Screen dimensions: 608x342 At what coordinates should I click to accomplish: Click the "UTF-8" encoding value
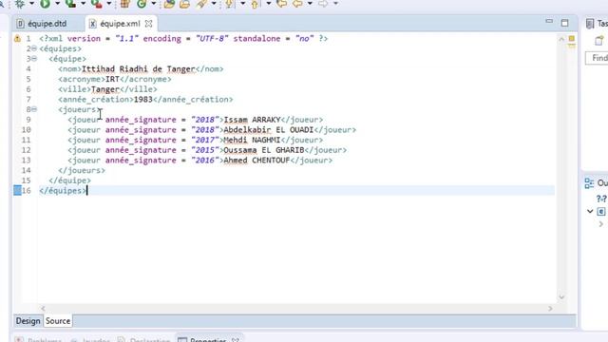(212, 38)
